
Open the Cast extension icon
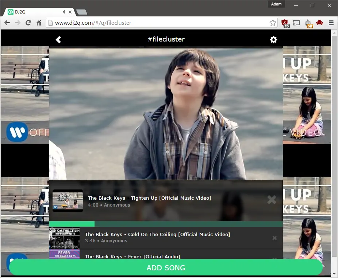point(296,23)
